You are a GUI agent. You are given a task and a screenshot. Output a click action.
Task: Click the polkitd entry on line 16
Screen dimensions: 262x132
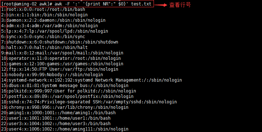pos(68,91)
